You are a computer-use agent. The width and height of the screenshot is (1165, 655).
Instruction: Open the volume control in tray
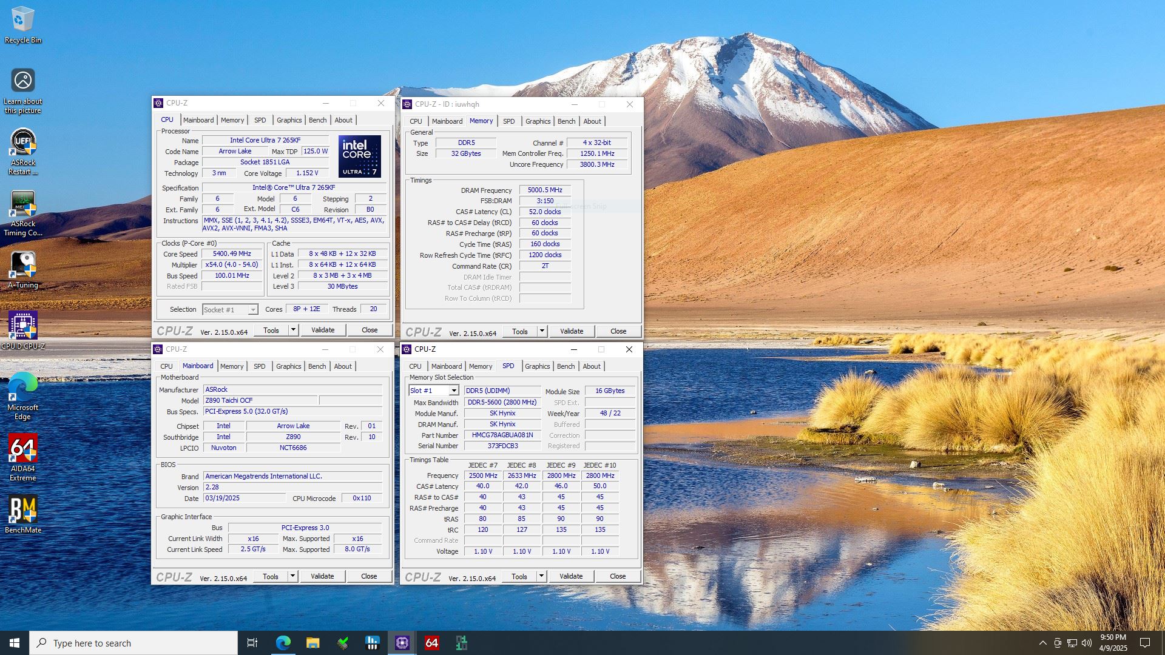click(x=1086, y=643)
